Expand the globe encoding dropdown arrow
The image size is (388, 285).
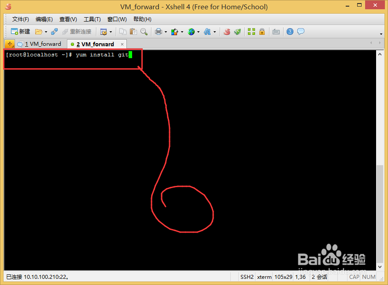[x=198, y=32]
